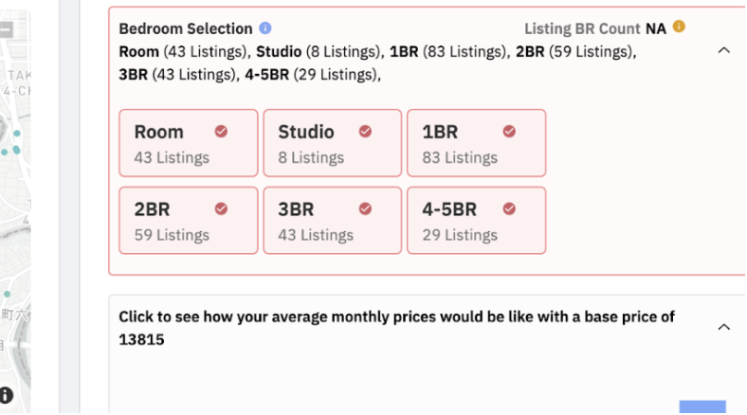Collapse the average monthly prices panel
Screen dimensions: 747x415
[x=723, y=327]
